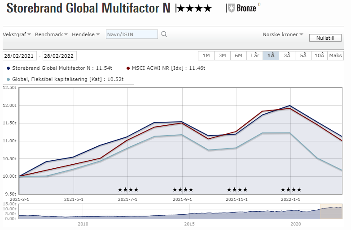
Task: Click the star rating marker at 2021-11-1
Action: pos(237,190)
